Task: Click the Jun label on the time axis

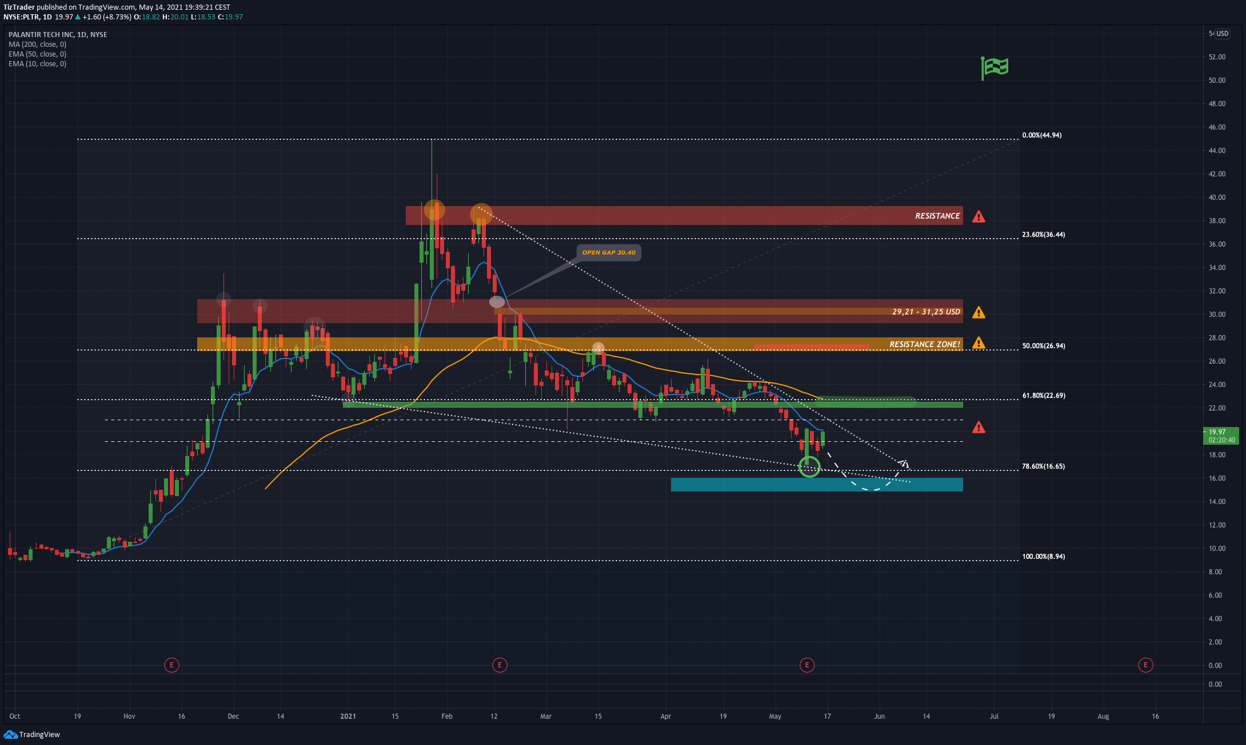Action: pyautogui.click(x=879, y=716)
